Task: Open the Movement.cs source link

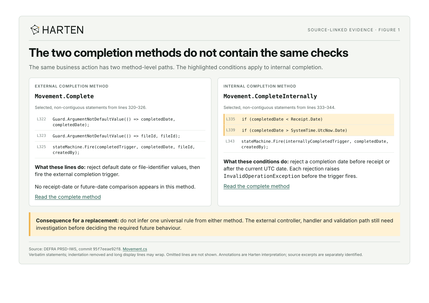Action: click(x=135, y=249)
